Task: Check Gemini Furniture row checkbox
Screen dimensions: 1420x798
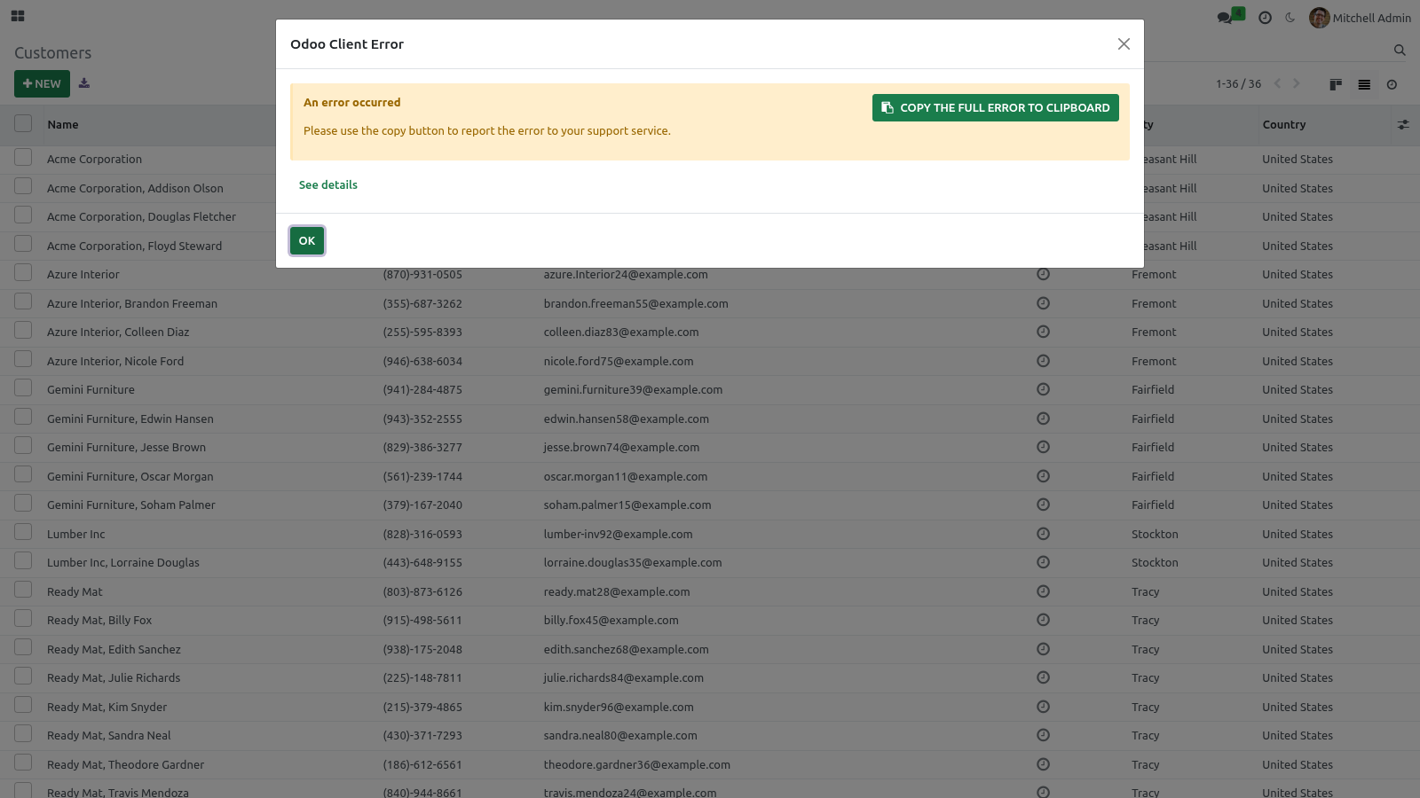Action: [x=23, y=388]
